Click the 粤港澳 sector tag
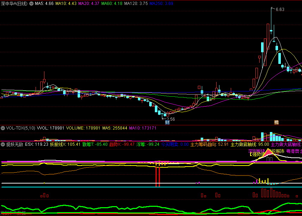The width and height of the screenshot is (302, 216). click(293, 151)
